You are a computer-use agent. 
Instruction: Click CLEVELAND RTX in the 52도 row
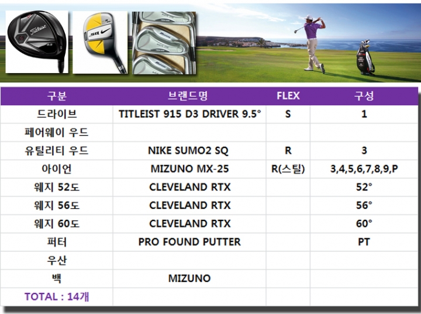pyautogui.click(x=190, y=187)
